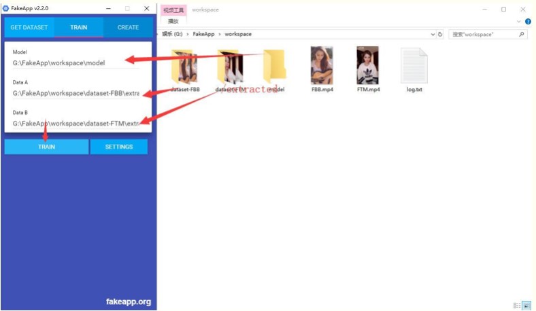Open the fakeapp.org link

pyautogui.click(x=128, y=301)
